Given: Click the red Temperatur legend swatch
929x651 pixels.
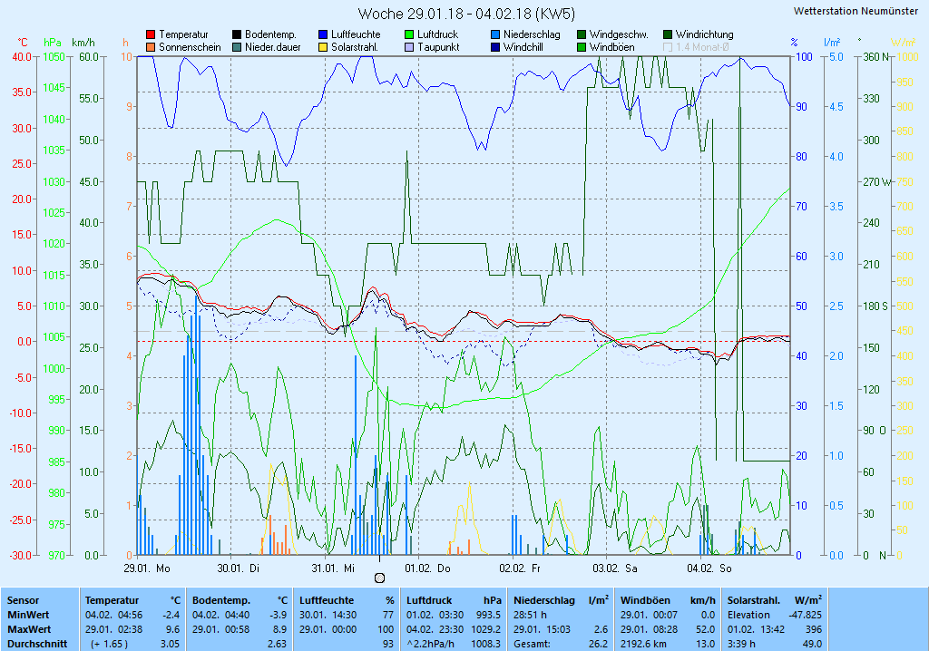Looking at the screenshot, I should click(x=151, y=34).
